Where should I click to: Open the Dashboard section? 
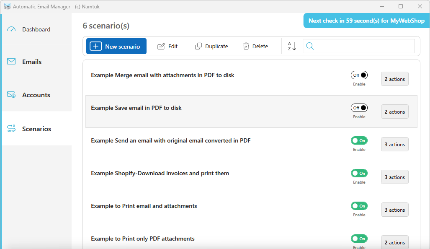tap(36, 29)
